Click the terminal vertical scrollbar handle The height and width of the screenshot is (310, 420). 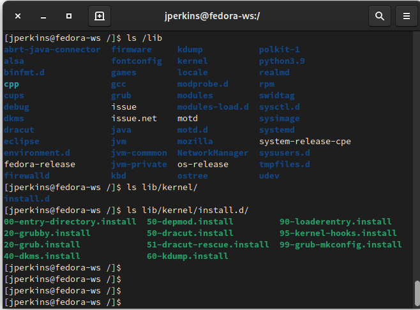tap(417, 293)
